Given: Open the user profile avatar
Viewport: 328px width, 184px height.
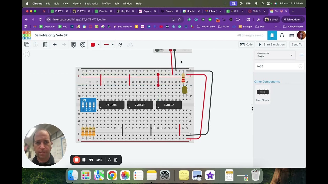Looking at the screenshot, I should point(301,35).
